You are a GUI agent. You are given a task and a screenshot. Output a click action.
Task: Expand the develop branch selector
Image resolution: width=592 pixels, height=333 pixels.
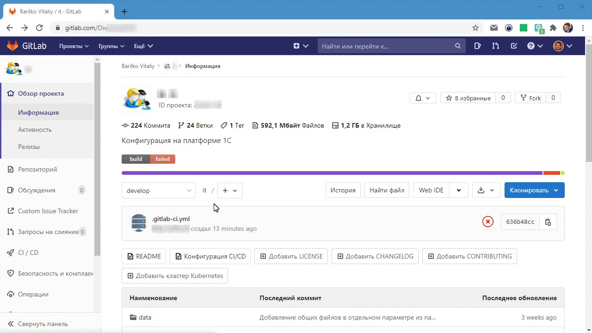pyautogui.click(x=159, y=191)
